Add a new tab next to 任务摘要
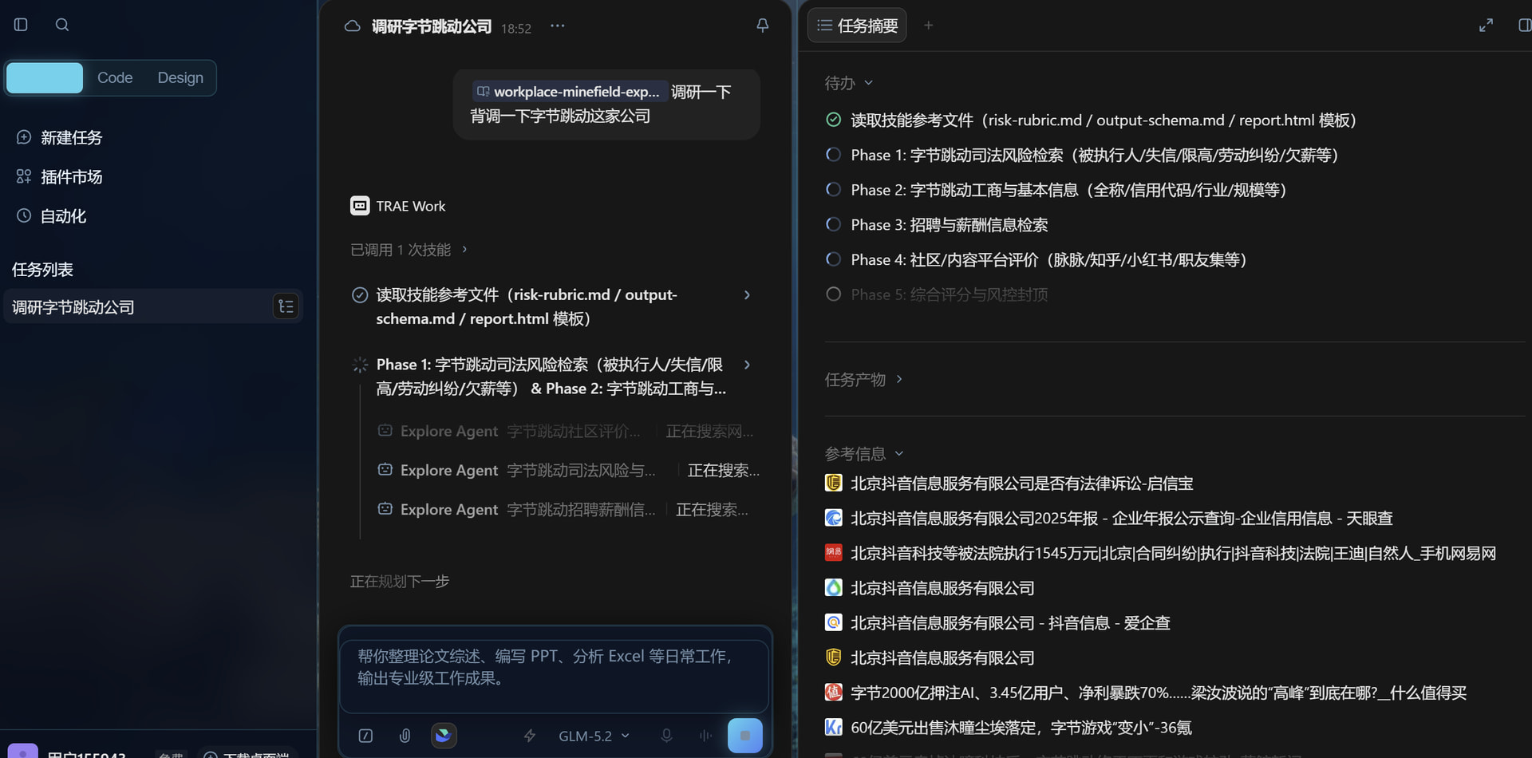 (x=928, y=26)
